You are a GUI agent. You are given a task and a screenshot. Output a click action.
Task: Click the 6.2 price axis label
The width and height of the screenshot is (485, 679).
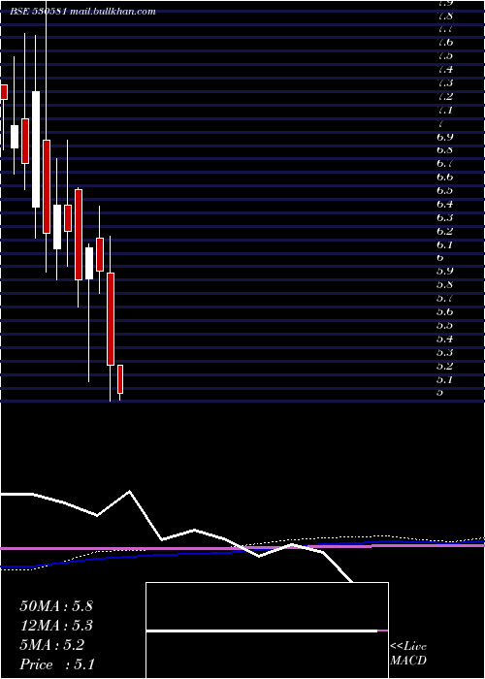445,231
